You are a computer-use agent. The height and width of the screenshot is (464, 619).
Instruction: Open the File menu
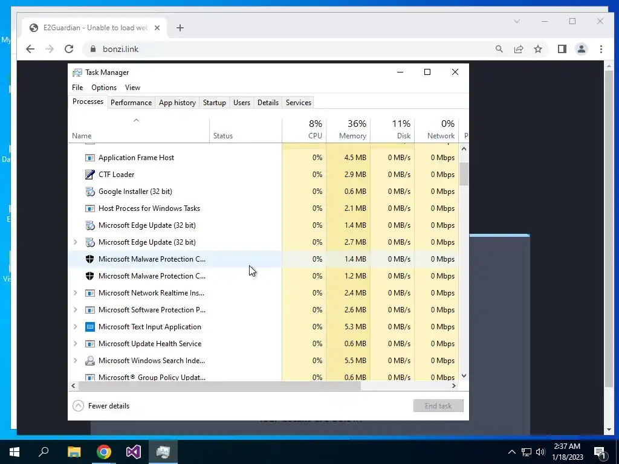pyautogui.click(x=77, y=88)
